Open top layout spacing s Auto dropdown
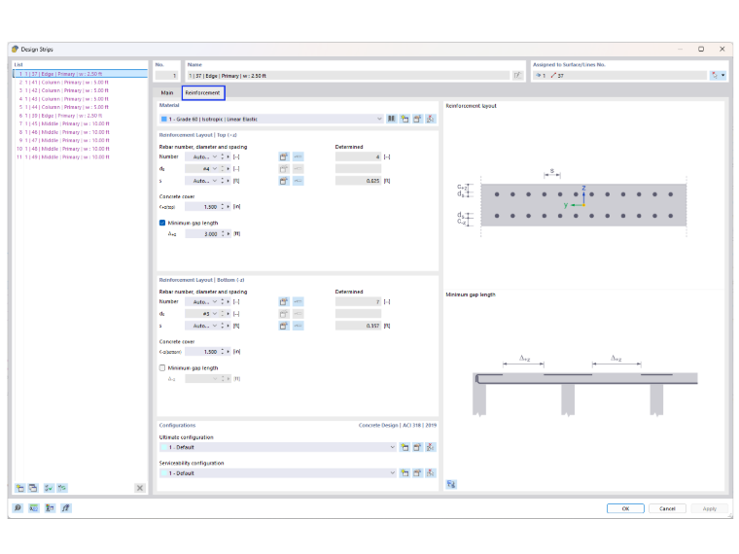 point(215,181)
